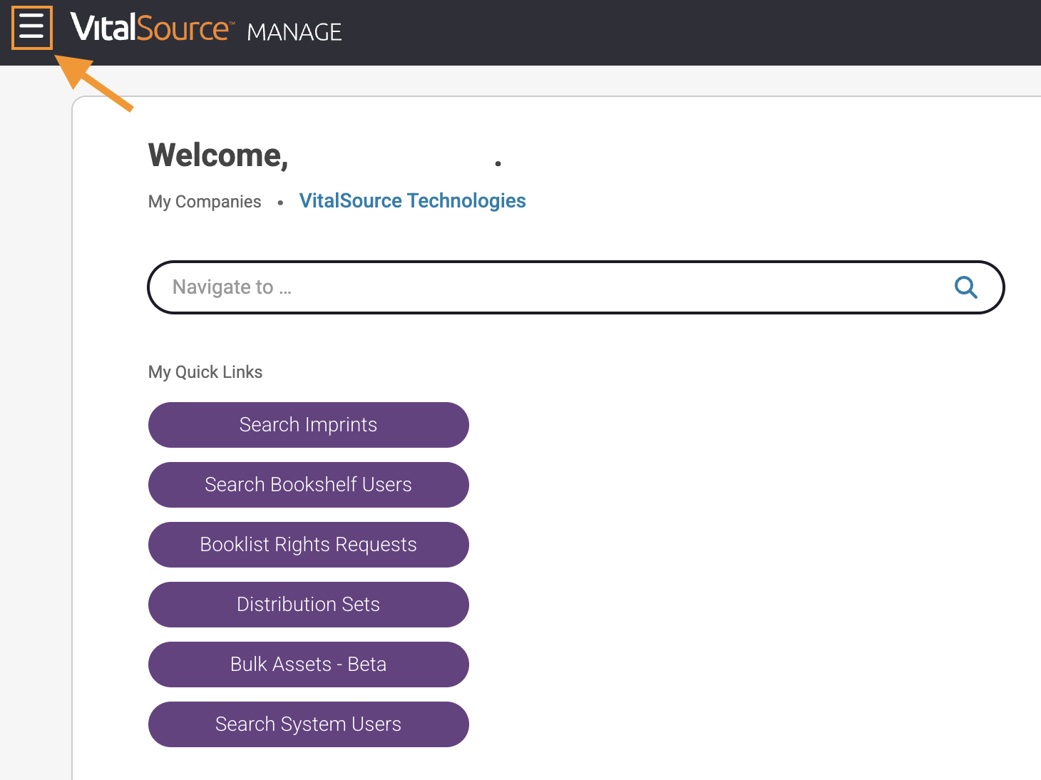
Task: Click the dark top navigation bar
Action: 642,31
